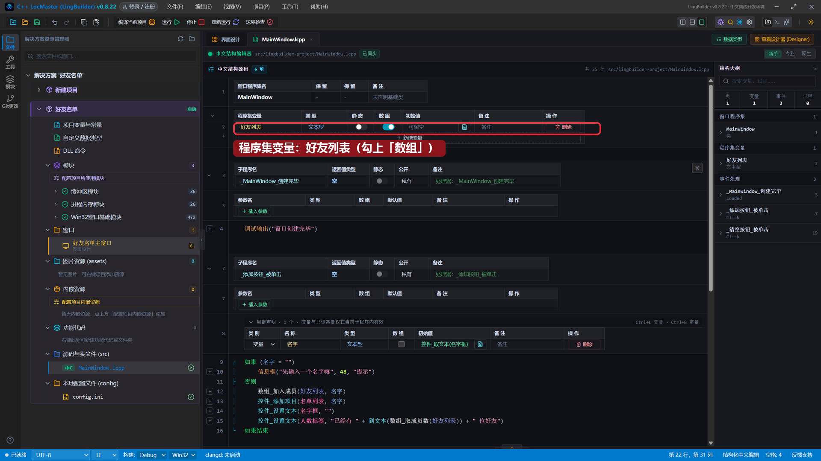Select the 专业 mode option
821x461 pixels.
coord(790,54)
